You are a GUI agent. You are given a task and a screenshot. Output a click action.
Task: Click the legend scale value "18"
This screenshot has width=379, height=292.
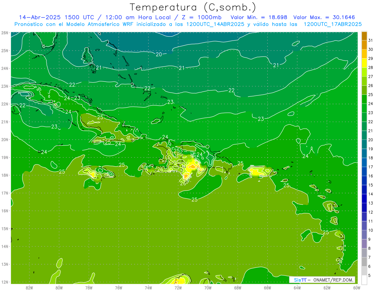[x=371, y=158]
